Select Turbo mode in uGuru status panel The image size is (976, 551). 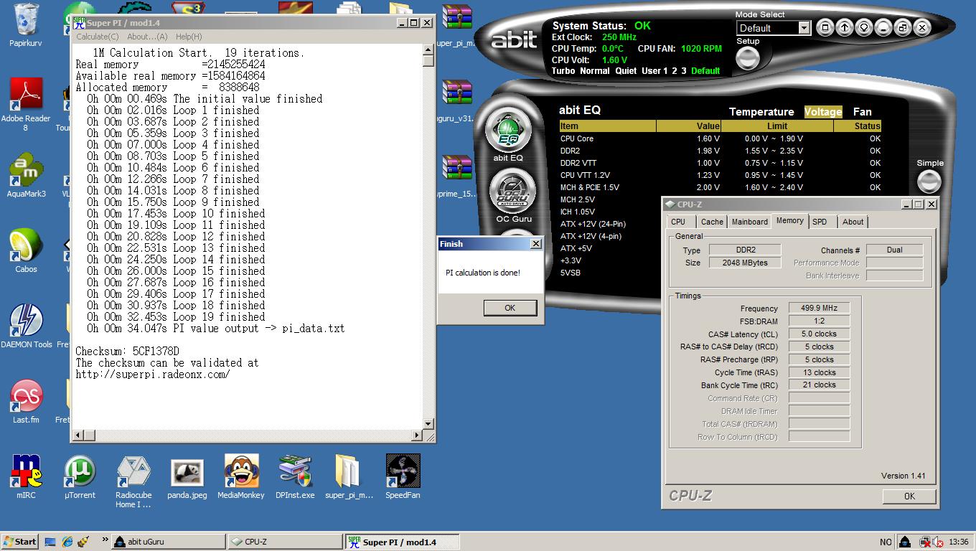563,71
